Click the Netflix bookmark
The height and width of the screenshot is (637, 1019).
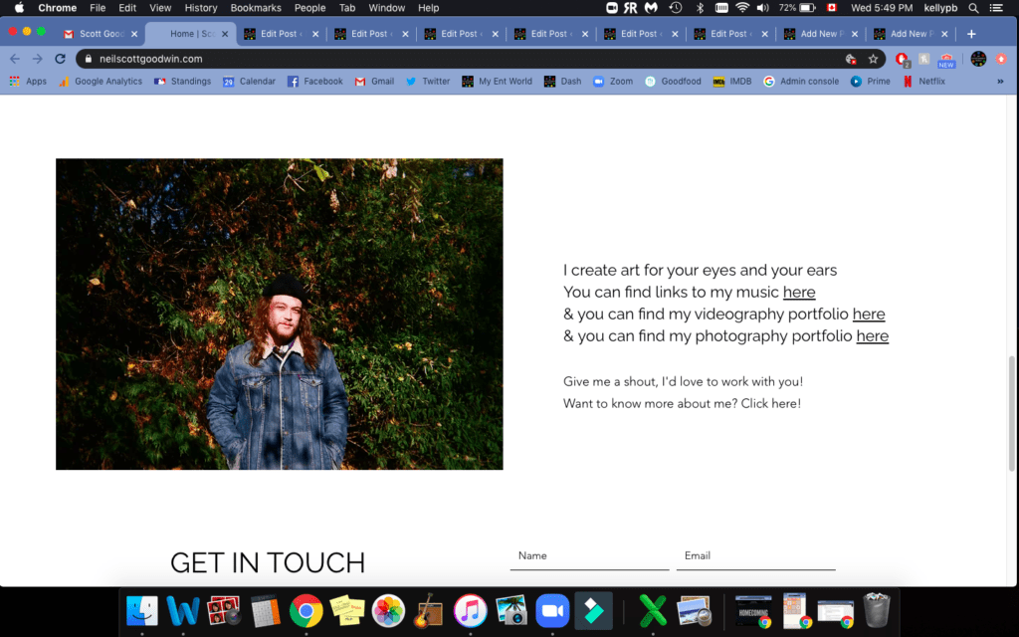[923, 82]
